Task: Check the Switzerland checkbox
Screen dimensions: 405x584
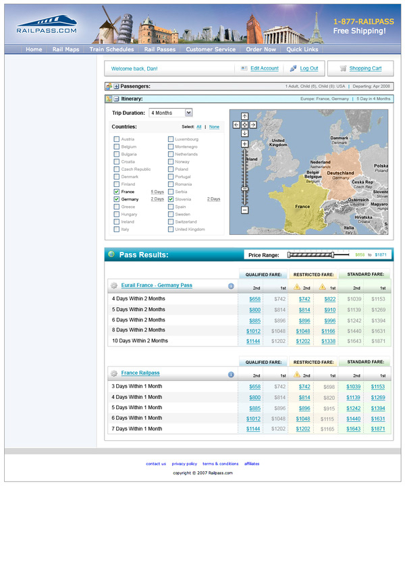Action: (171, 221)
